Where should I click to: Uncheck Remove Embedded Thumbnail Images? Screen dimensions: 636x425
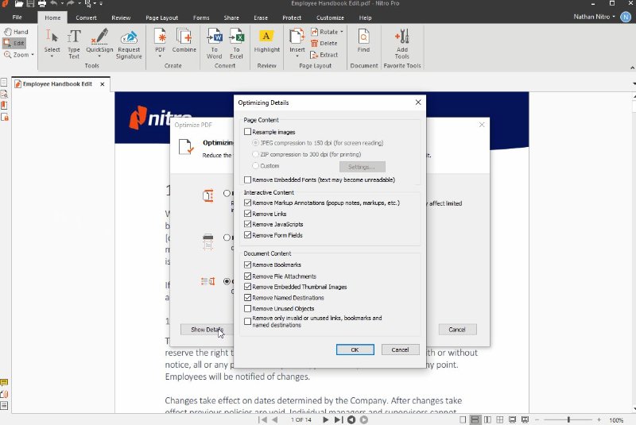coord(247,287)
